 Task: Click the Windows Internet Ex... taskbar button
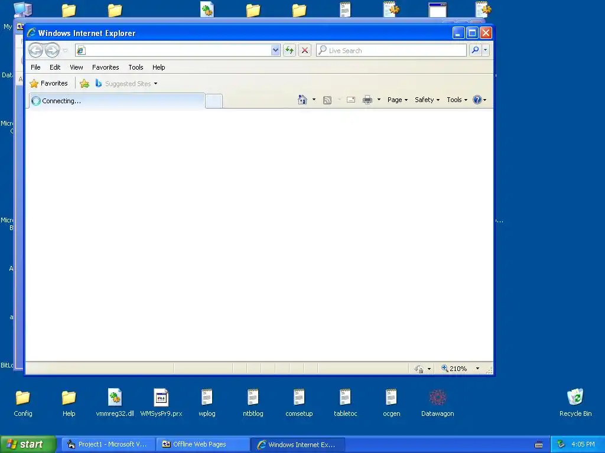pos(298,445)
